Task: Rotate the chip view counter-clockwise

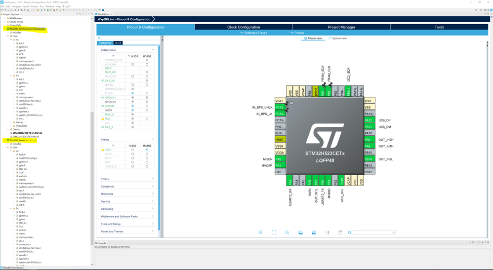Action: tap(314, 232)
